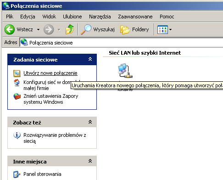Click the green Wstecz back arrow icon

point(10,29)
